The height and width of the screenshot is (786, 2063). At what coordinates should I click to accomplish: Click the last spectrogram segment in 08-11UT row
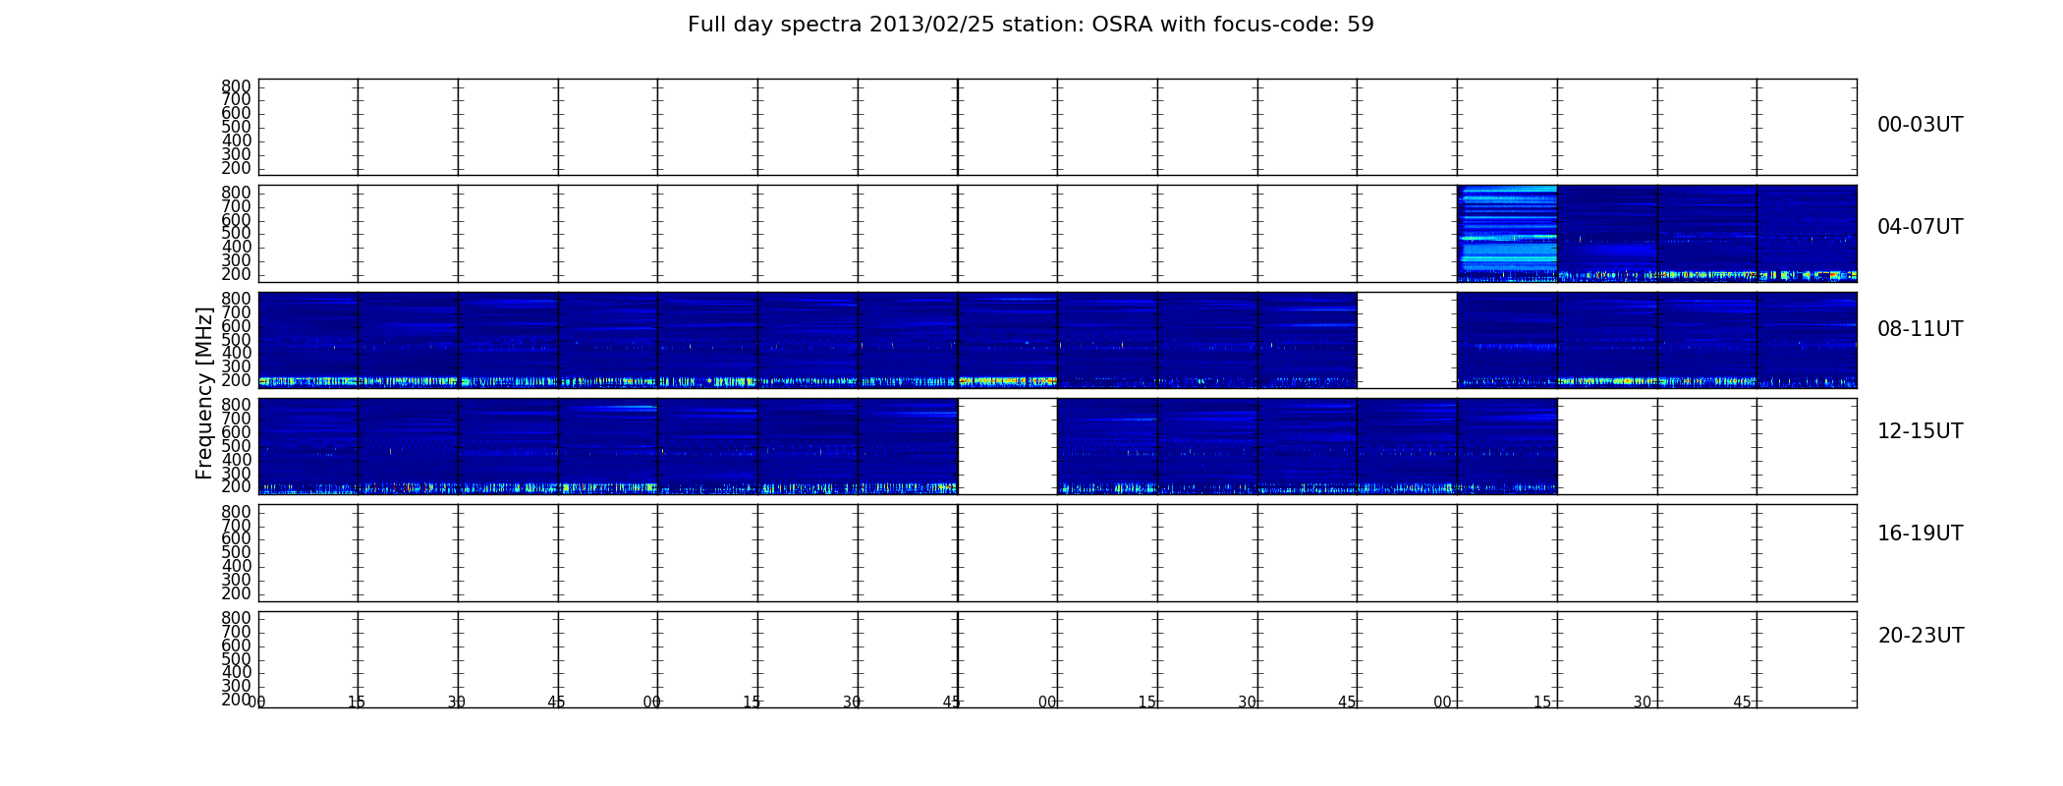point(1807,340)
